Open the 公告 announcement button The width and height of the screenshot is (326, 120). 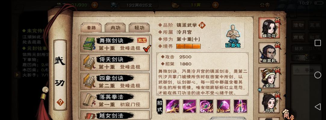pyautogui.click(x=265, y=5)
